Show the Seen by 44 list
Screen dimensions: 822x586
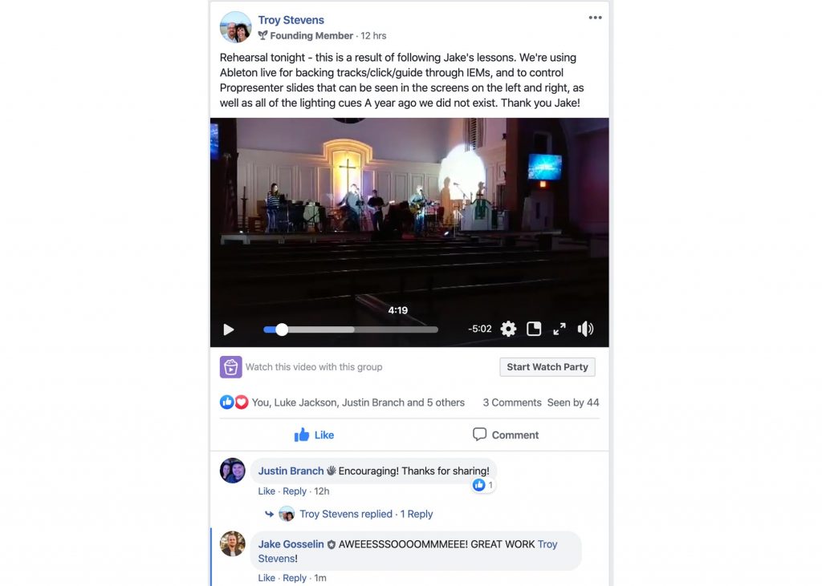tap(573, 402)
